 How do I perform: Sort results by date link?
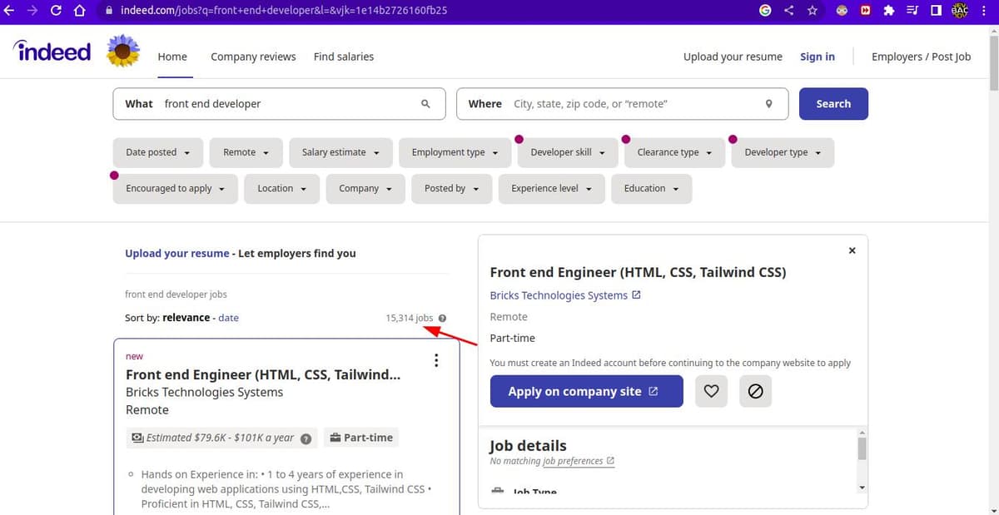pos(228,318)
